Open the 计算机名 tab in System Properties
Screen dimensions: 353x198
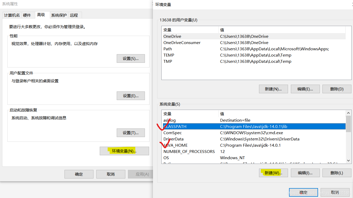12,15
